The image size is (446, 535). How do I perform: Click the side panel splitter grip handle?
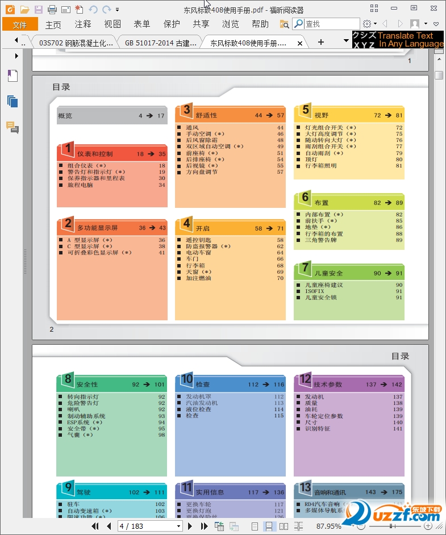25,262
